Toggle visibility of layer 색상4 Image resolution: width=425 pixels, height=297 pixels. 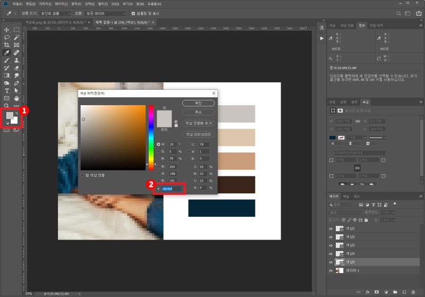[x=330, y=254]
